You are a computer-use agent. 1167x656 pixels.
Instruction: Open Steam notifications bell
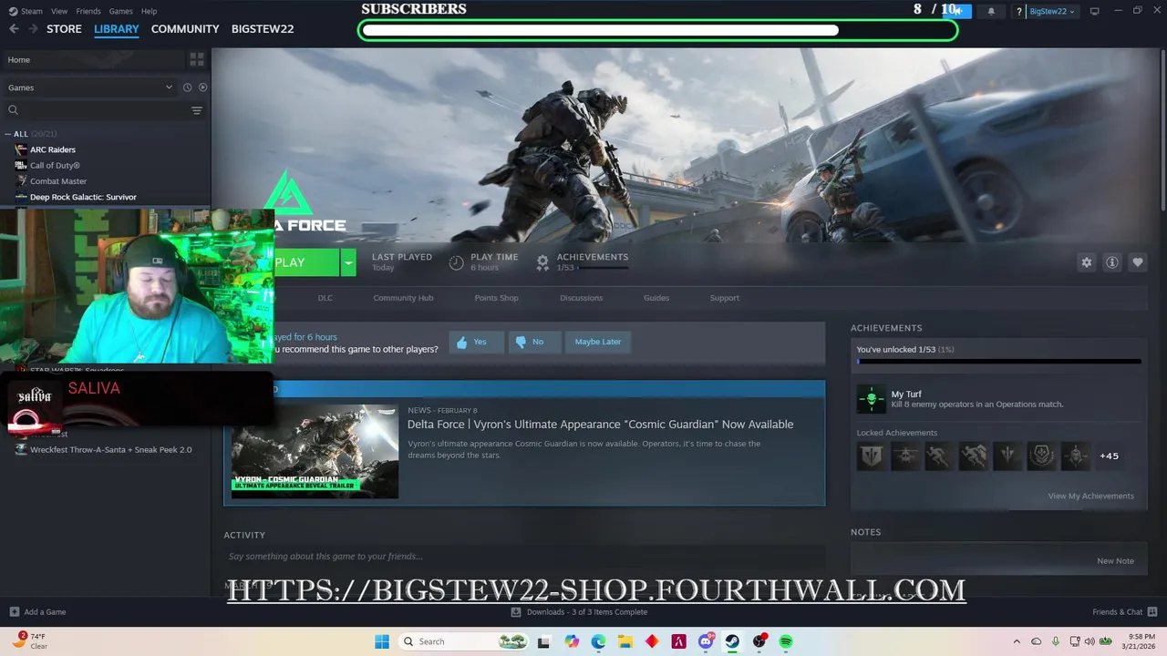pyautogui.click(x=991, y=11)
